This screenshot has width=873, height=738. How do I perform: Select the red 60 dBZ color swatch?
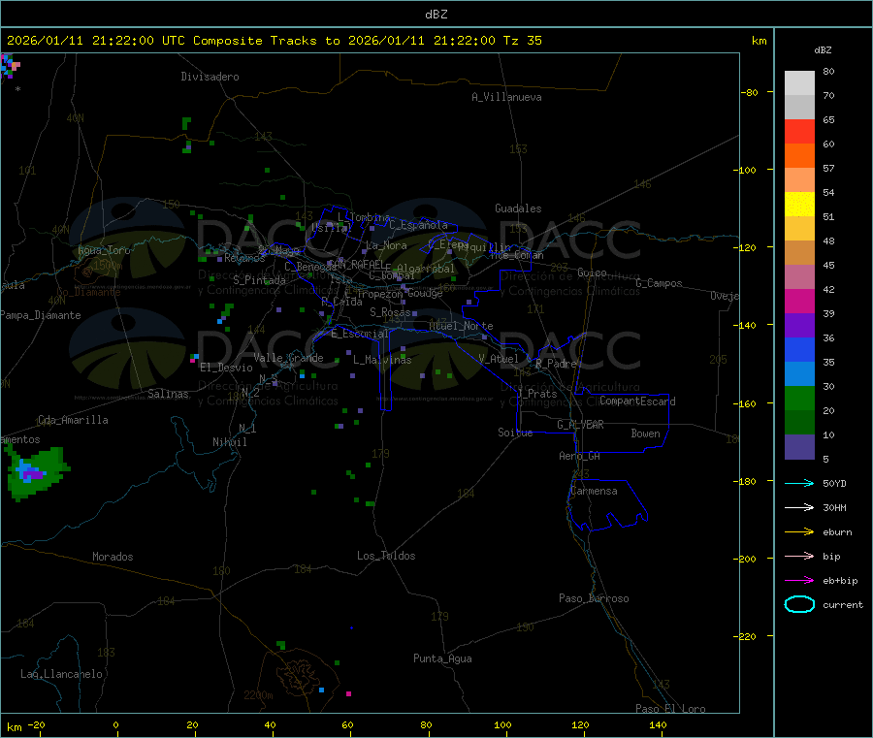tap(799, 131)
